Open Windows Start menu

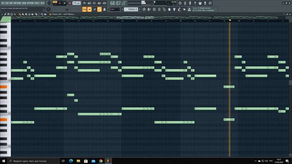point(4,161)
